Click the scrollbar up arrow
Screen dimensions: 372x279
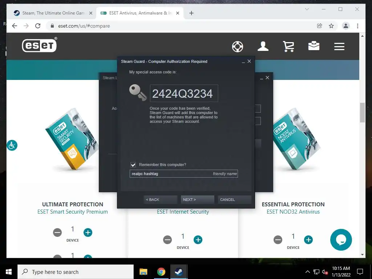pyautogui.click(x=362, y=36)
